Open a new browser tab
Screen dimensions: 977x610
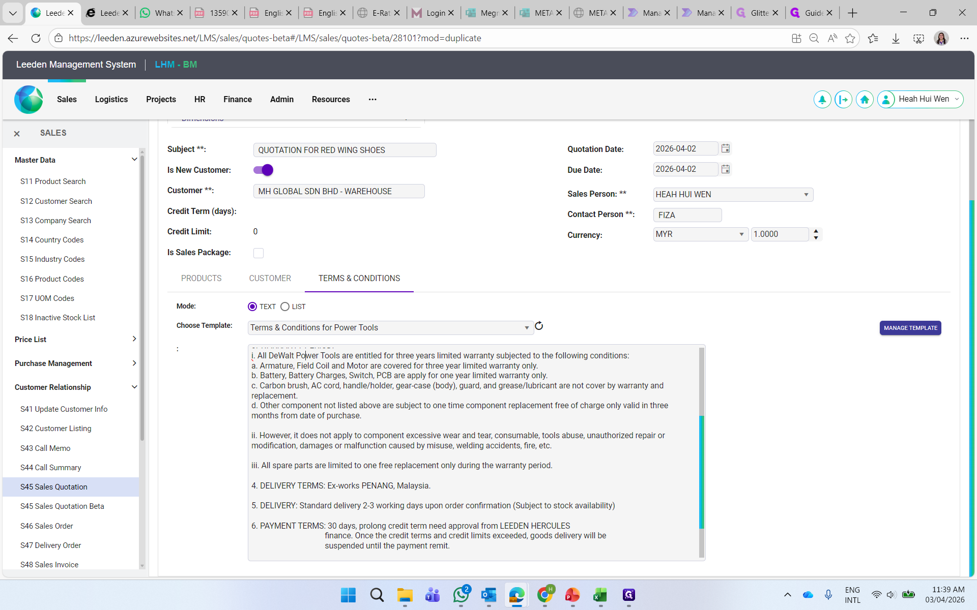click(x=853, y=13)
